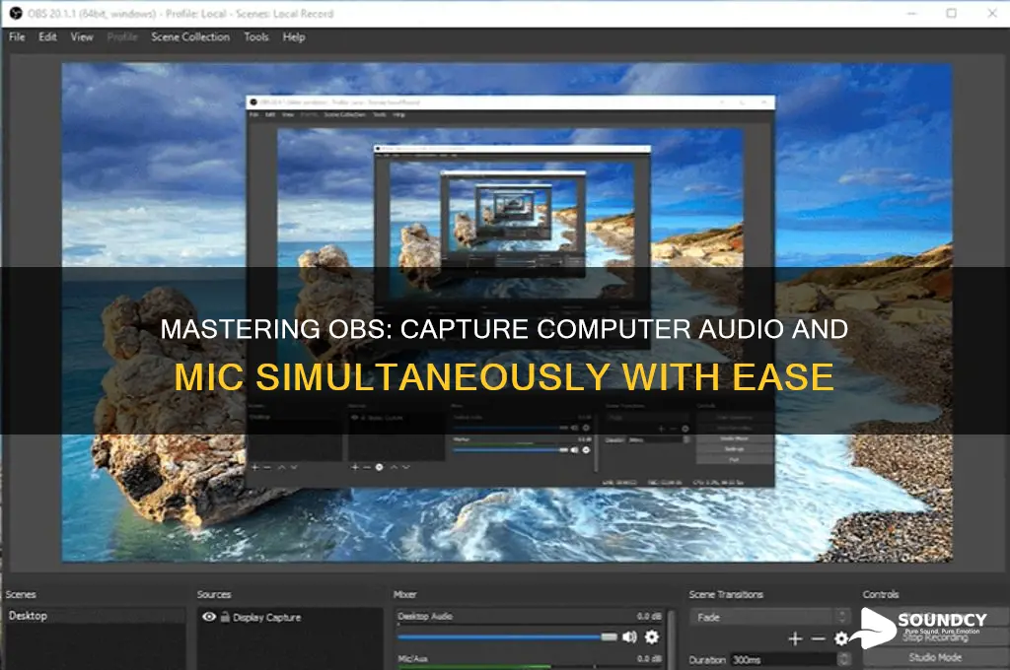
Task: Open the Edit menu
Action: click(x=47, y=37)
